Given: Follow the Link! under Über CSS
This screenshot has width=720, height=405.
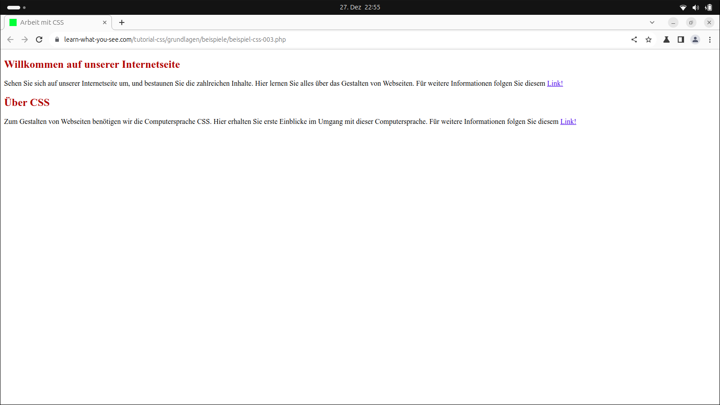Looking at the screenshot, I should click(x=568, y=122).
